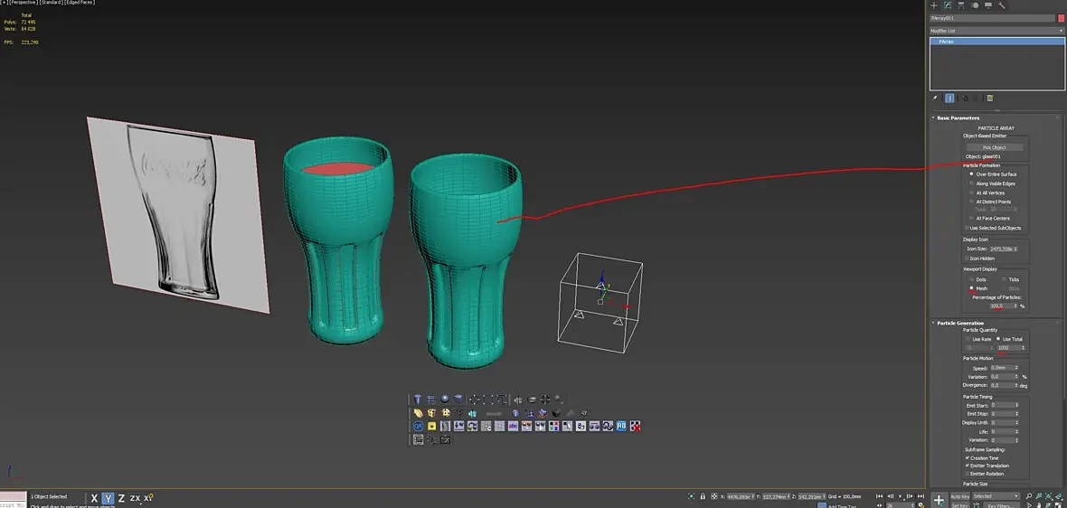Switch to the Hierarchy panel tab

tap(962, 5)
